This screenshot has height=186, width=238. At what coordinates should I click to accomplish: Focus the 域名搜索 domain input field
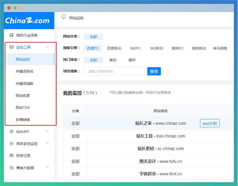click(115, 71)
